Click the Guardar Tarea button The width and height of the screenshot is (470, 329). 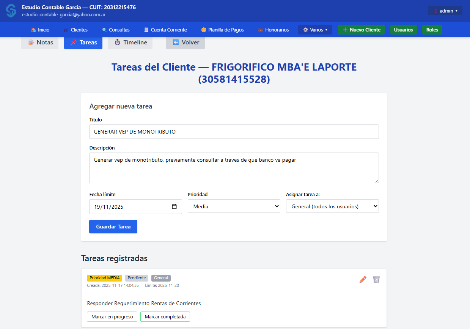coord(113,227)
